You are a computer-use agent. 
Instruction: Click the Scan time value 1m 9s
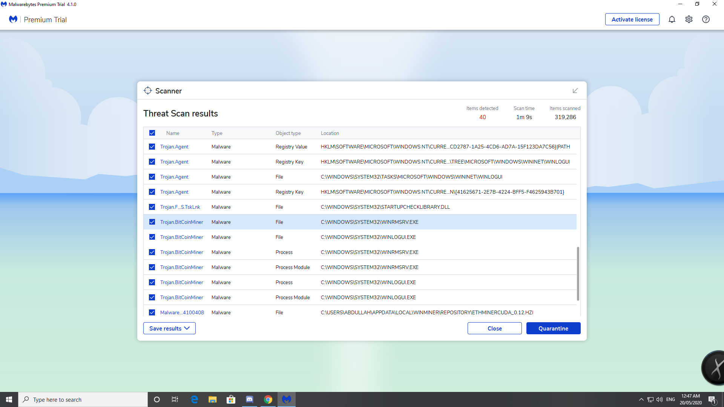(x=524, y=117)
